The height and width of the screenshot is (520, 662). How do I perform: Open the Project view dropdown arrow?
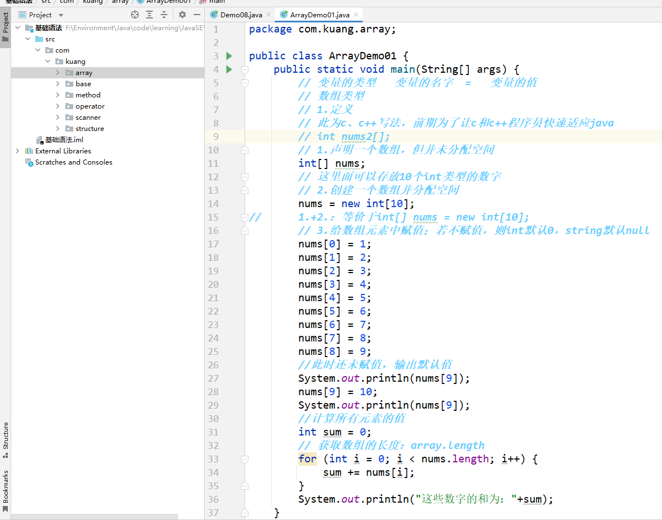(x=61, y=15)
